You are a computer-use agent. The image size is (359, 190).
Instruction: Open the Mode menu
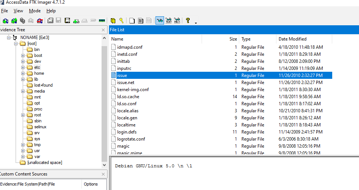click(35, 11)
